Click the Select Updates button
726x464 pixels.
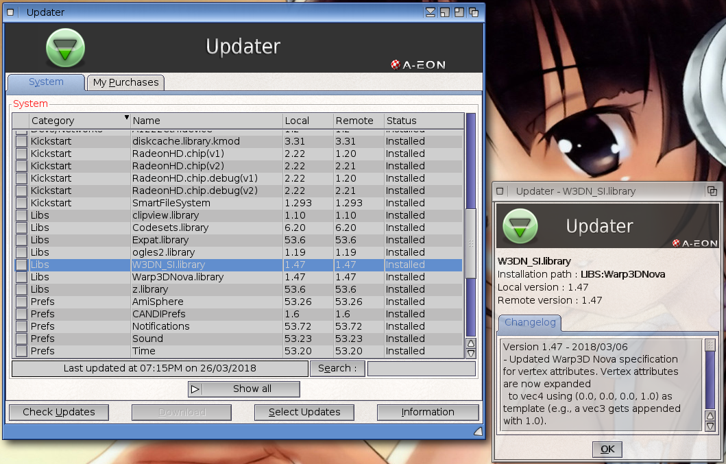point(304,412)
